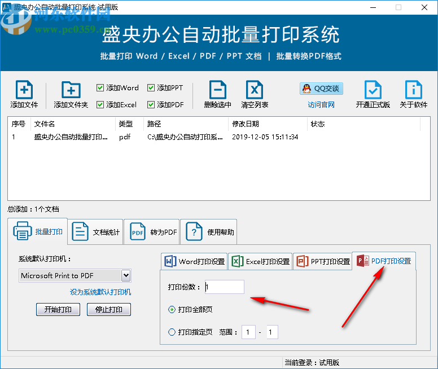The width and height of the screenshot is (438, 369).
Task: Open the 访问官网 website link
Action: click(321, 105)
